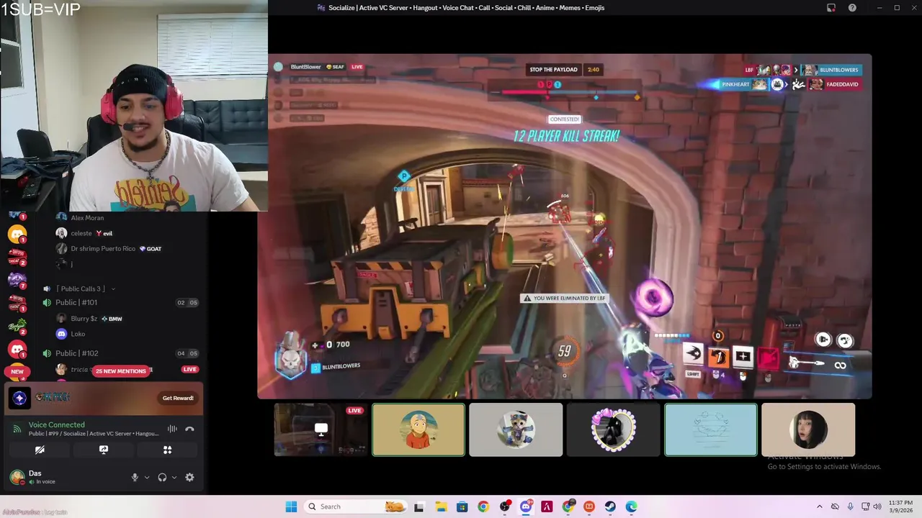
Task: Open the green palm Budget server icon
Action: click(x=17, y=325)
